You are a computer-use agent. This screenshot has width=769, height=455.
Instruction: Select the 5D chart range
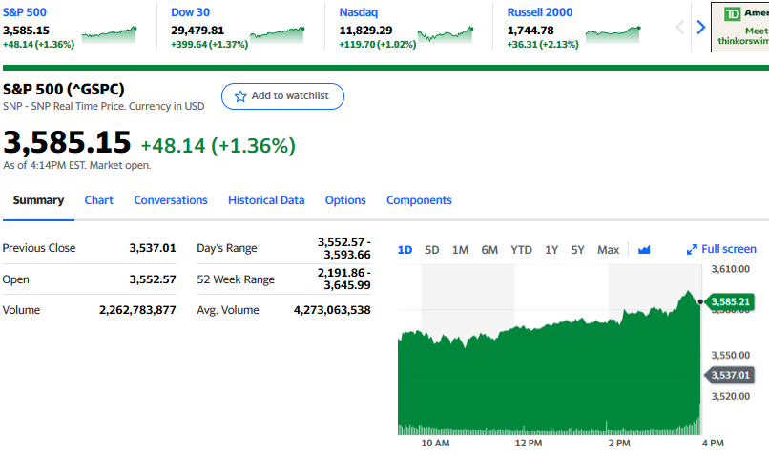431,250
